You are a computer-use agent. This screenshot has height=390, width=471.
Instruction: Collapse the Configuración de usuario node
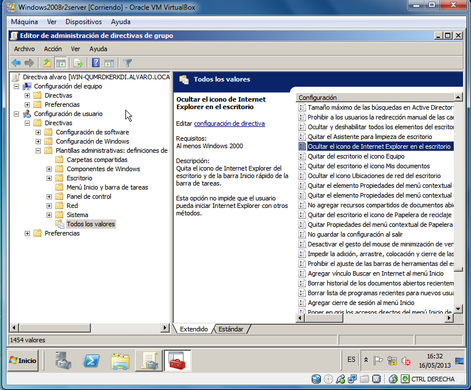(x=17, y=114)
